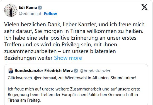The width and height of the screenshot is (153, 105).
Task: Click the verified badge beside Edi Rama
Action: 40,8
